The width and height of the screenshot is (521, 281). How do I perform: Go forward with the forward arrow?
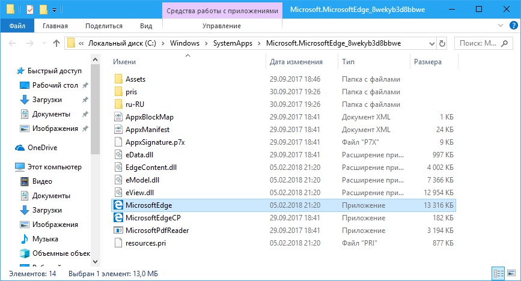(29, 43)
